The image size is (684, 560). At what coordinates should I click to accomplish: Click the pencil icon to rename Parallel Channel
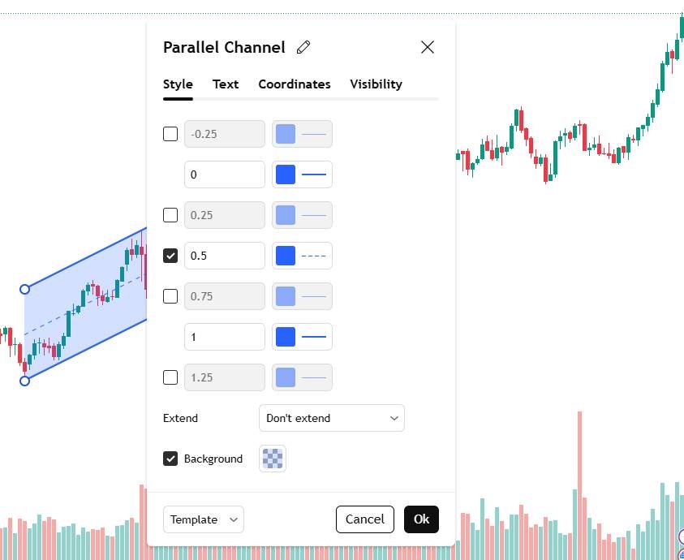pyautogui.click(x=303, y=47)
